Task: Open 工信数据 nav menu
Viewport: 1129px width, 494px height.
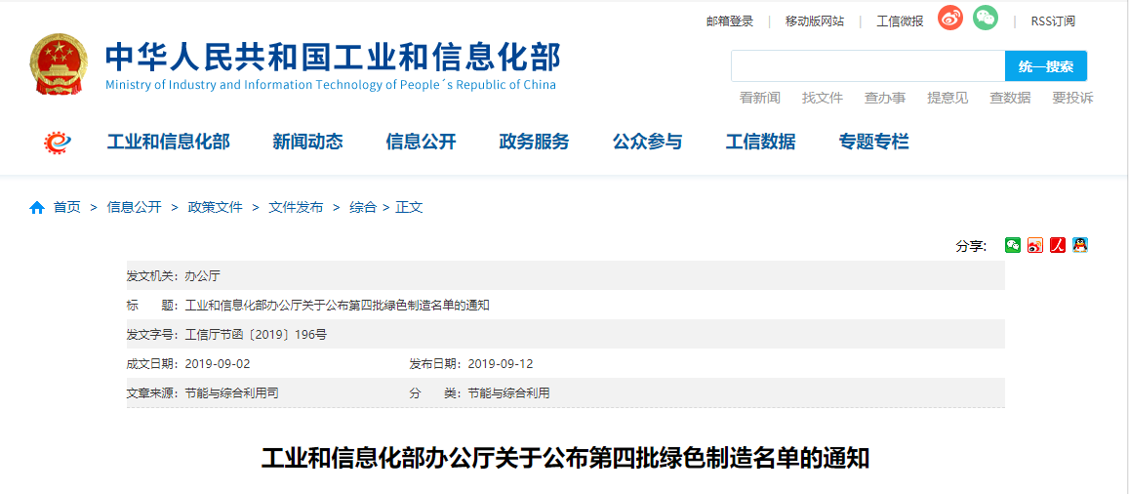Action: [760, 142]
